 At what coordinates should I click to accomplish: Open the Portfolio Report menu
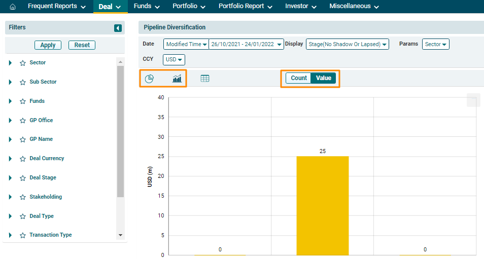[245, 7]
